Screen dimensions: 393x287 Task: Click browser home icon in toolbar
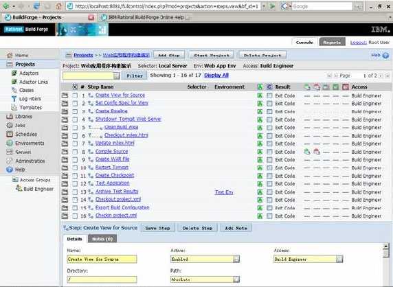(59, 6)
